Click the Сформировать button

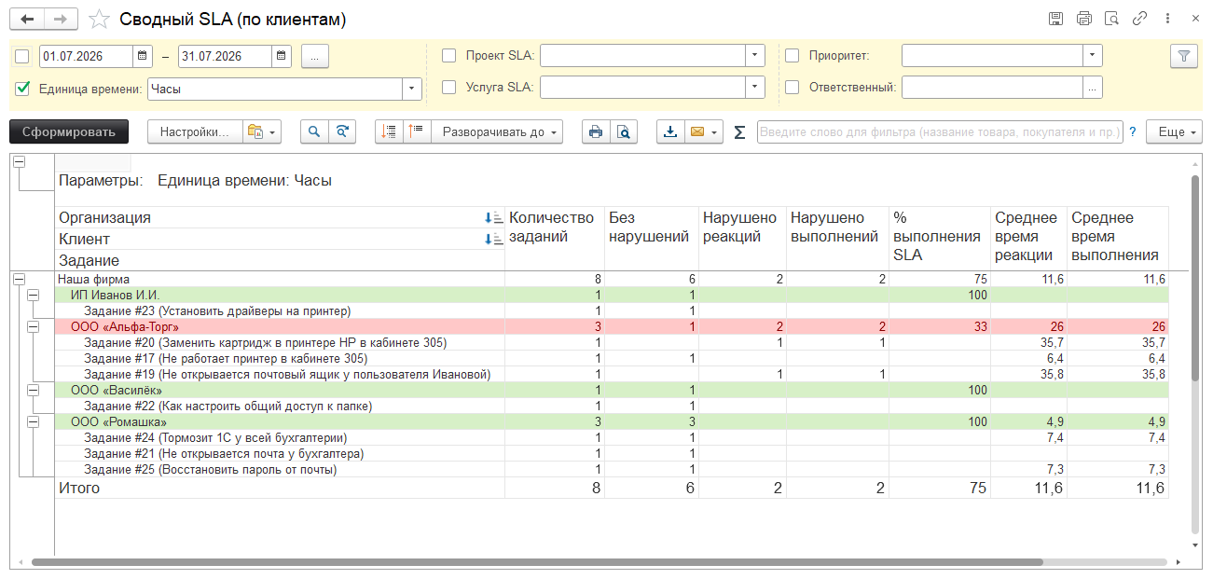coord(69,132)
